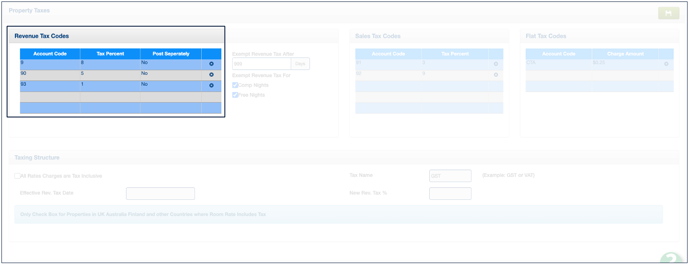689x265 pixels.
Task: Delete revenue tax code row 9
Action: pos(211,64)
